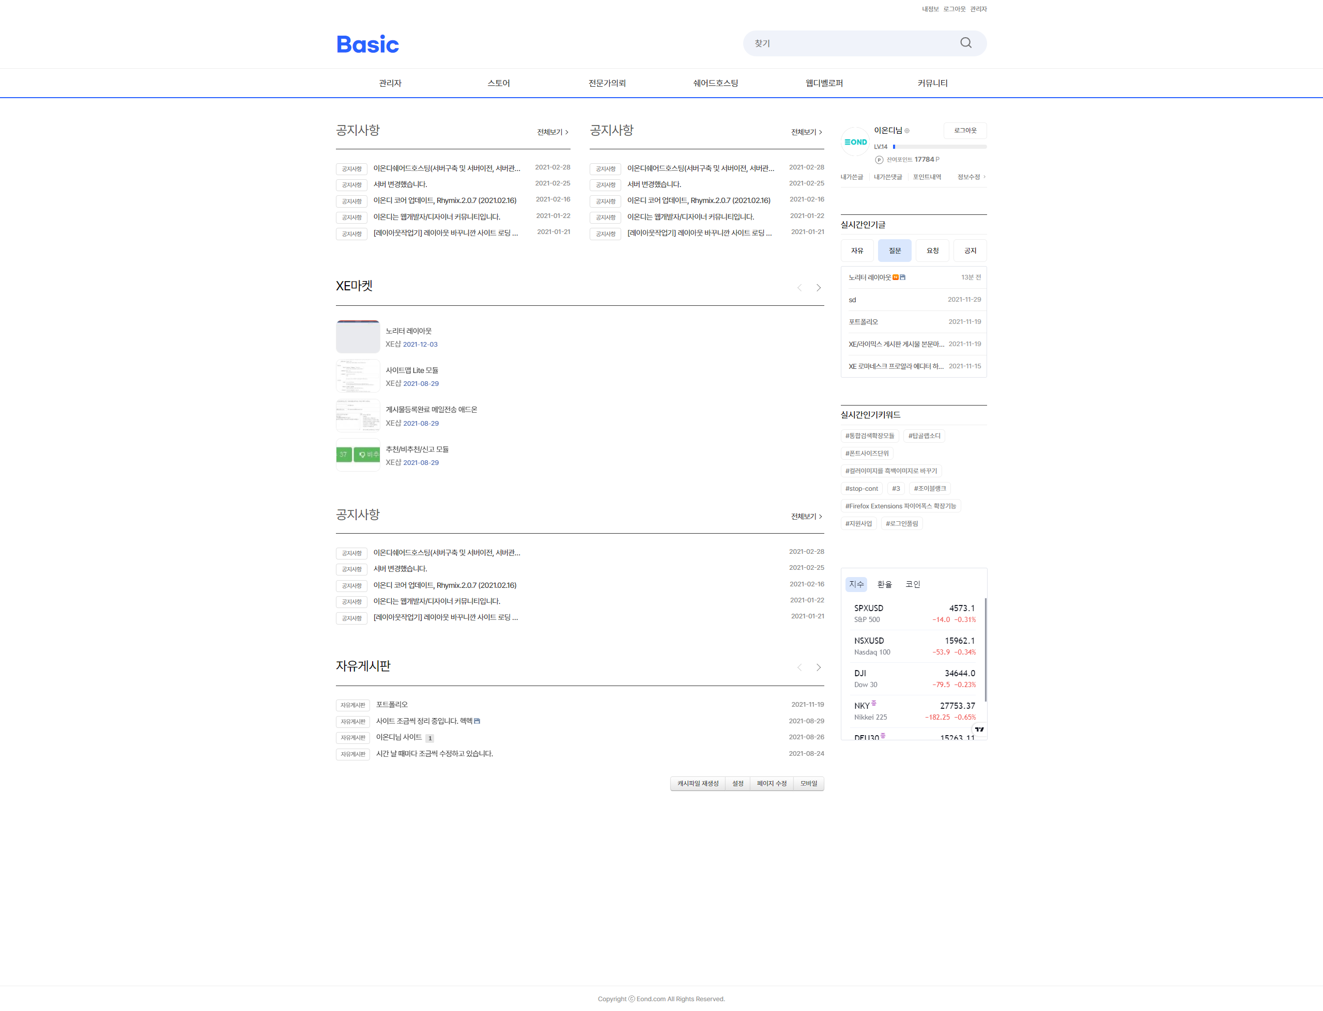Click the EOND profile avatar

pos(855,142)
